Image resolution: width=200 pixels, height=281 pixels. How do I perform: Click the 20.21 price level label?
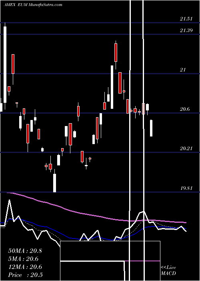pos(186,149)
